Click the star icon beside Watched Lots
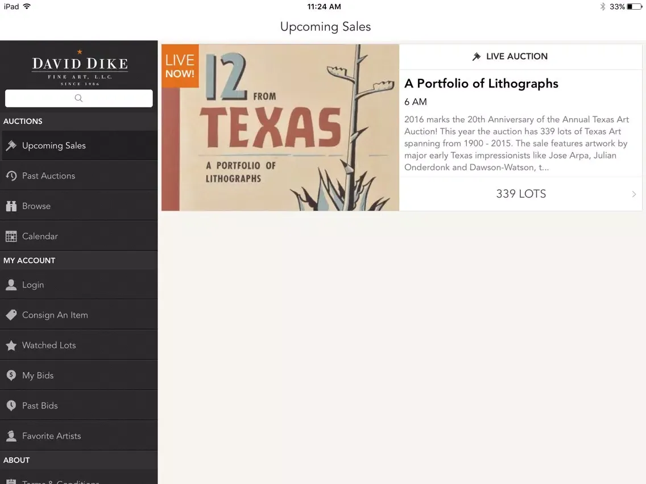This screenshot has height=484, width=646. (x=11, y=345)
